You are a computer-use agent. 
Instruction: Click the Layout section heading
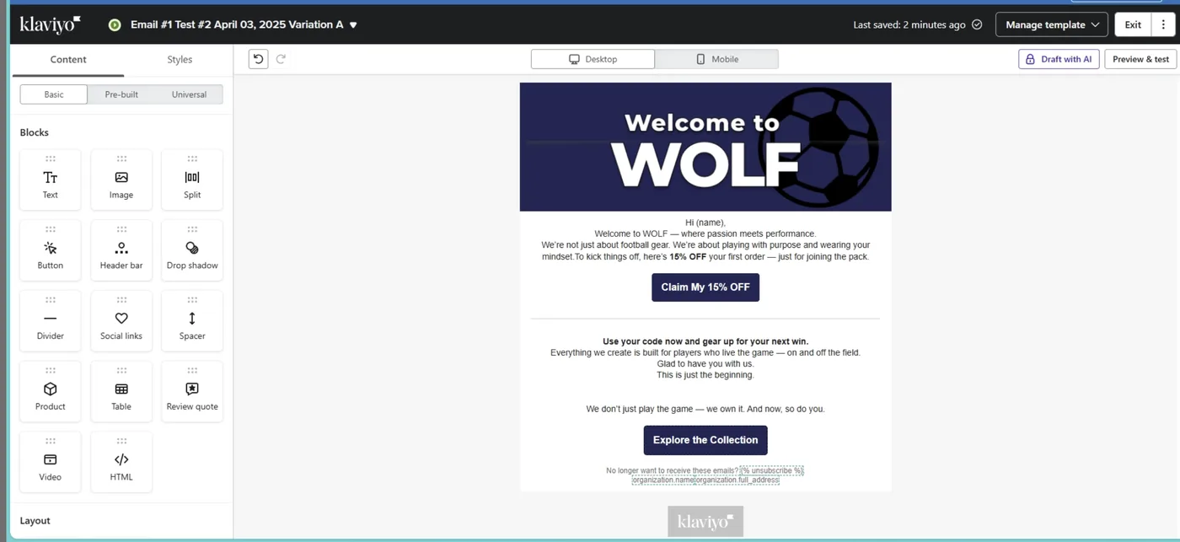(35, 521)
